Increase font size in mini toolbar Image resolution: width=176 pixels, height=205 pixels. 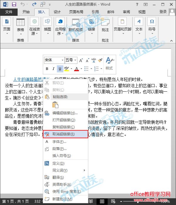(x=81, y=60)
